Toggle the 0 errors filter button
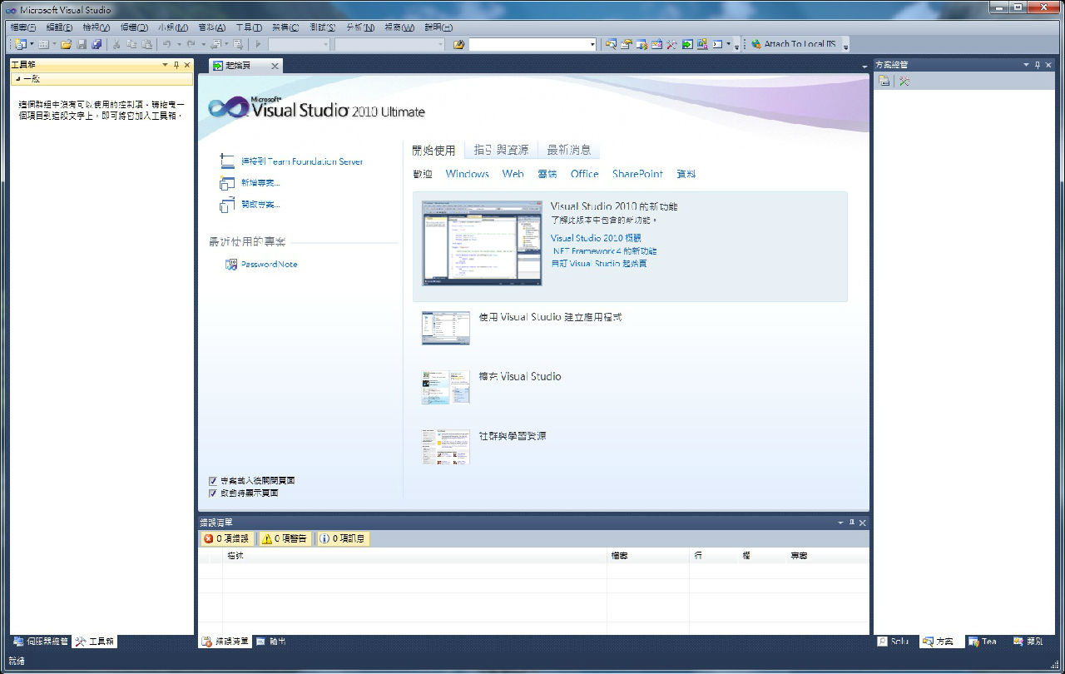 (x=225, y=539)
